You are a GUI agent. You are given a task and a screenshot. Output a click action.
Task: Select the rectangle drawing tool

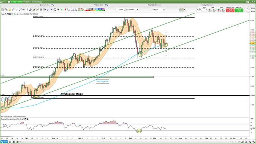tap(72, 10)
